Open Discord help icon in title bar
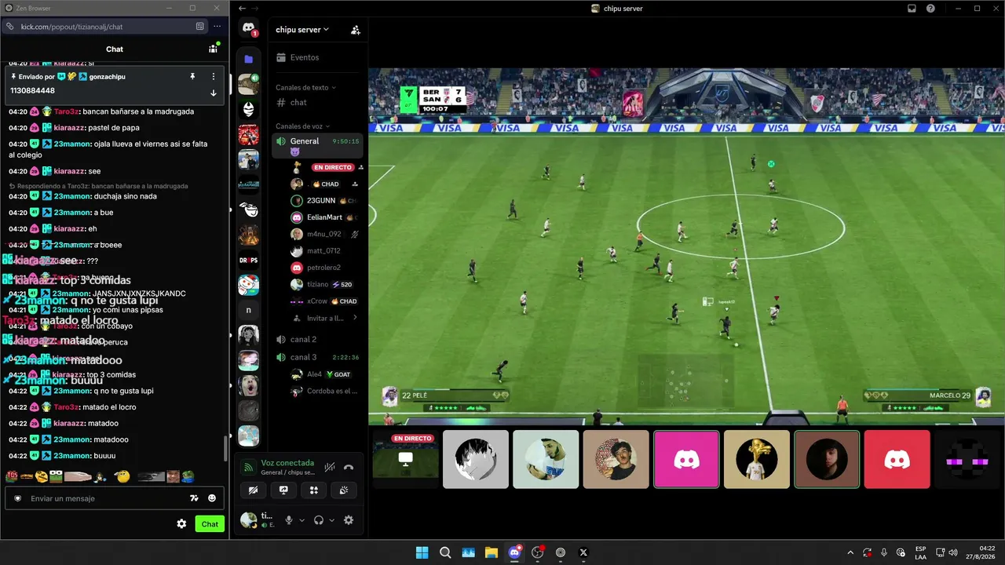Screen dimensions: 1005x565 [930, 8]
